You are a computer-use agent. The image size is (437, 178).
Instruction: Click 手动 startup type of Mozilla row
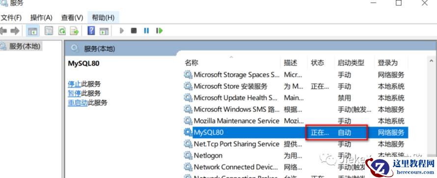tap(344, 121)
